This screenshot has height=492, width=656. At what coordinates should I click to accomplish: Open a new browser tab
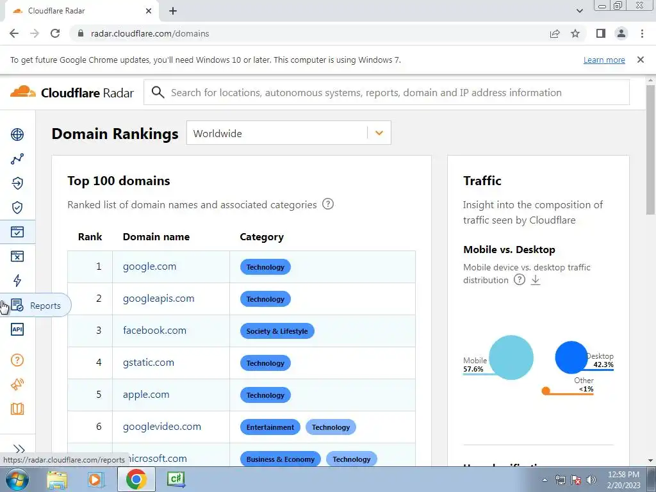tap(173, 11)
